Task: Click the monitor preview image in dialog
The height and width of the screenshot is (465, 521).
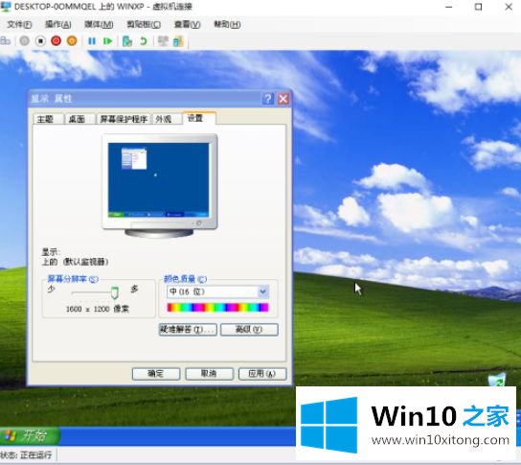Action: pyautogui.click(x=160, y=186)
